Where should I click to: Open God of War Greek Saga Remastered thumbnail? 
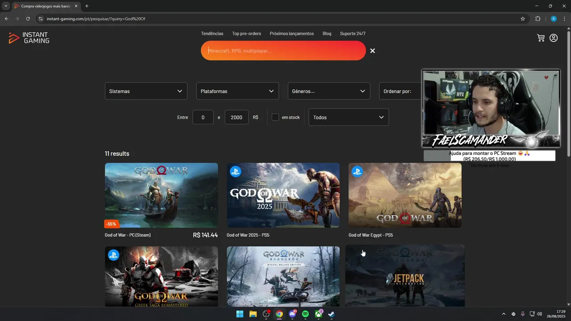161,276
